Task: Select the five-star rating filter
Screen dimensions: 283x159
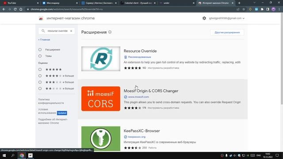Action: [x=40, y=69]
